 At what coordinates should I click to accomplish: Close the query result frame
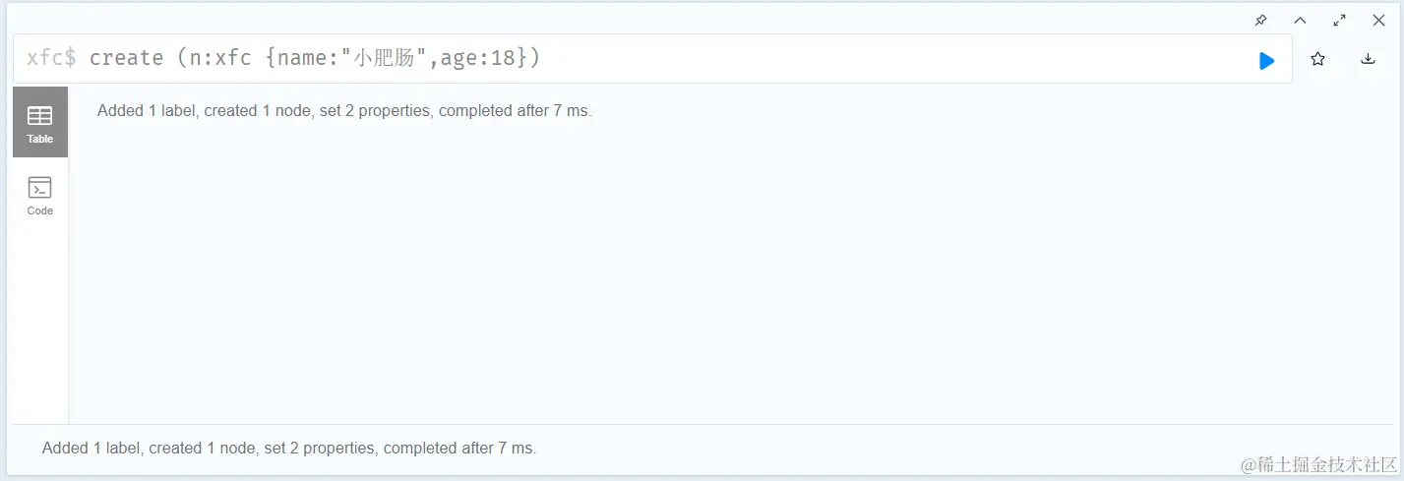pyautogui.click(x=1378, y=20)
